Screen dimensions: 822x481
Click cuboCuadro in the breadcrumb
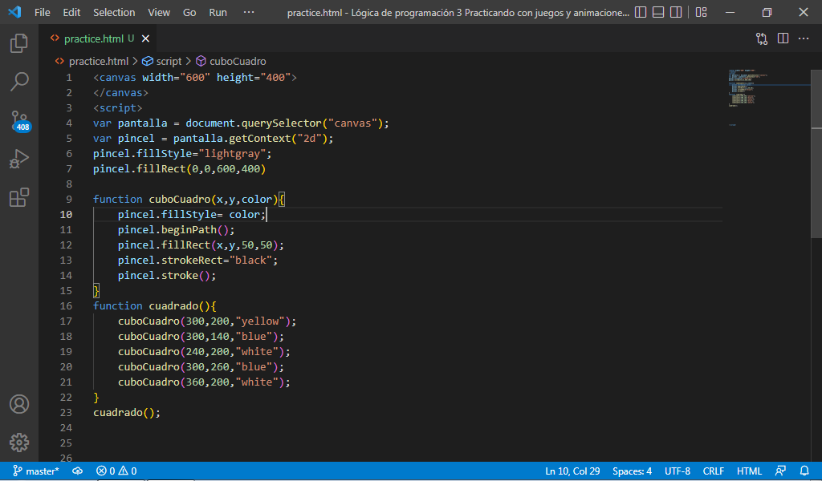click(238, 61)
